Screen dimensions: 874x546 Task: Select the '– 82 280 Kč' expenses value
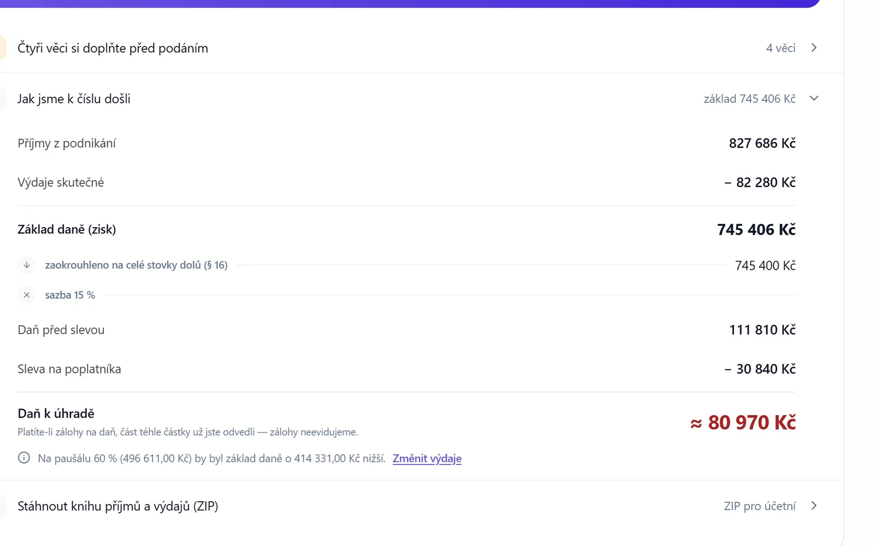760,182
